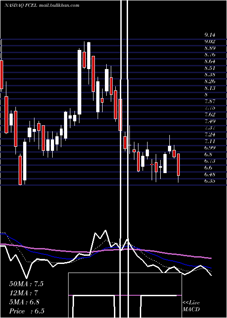Click the purple 50MA line
Screen dimensions: 227x318
click(105, 251)
